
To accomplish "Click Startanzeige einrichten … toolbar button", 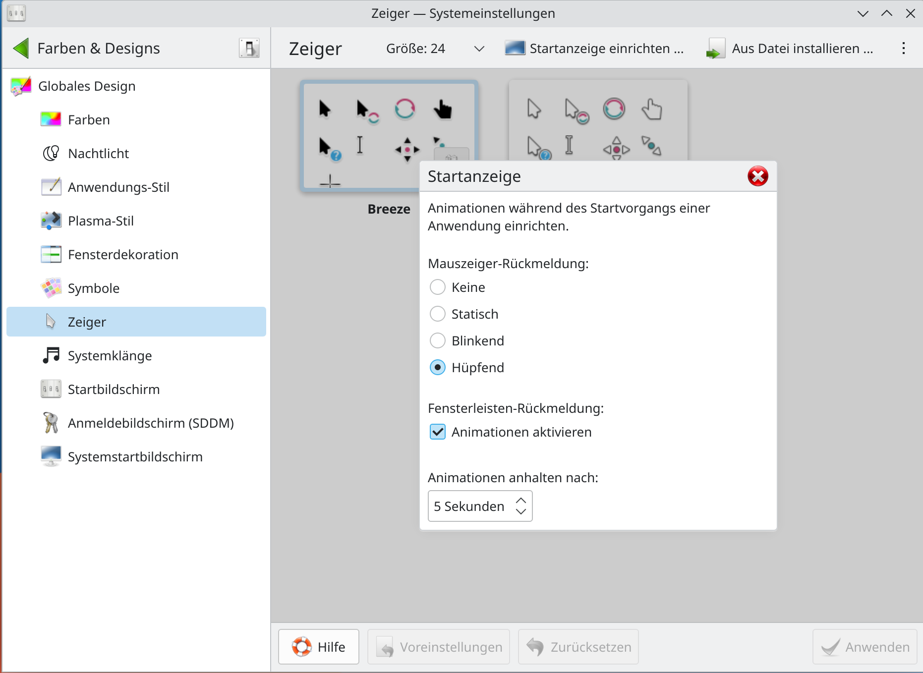I will [x=594, y=49].
